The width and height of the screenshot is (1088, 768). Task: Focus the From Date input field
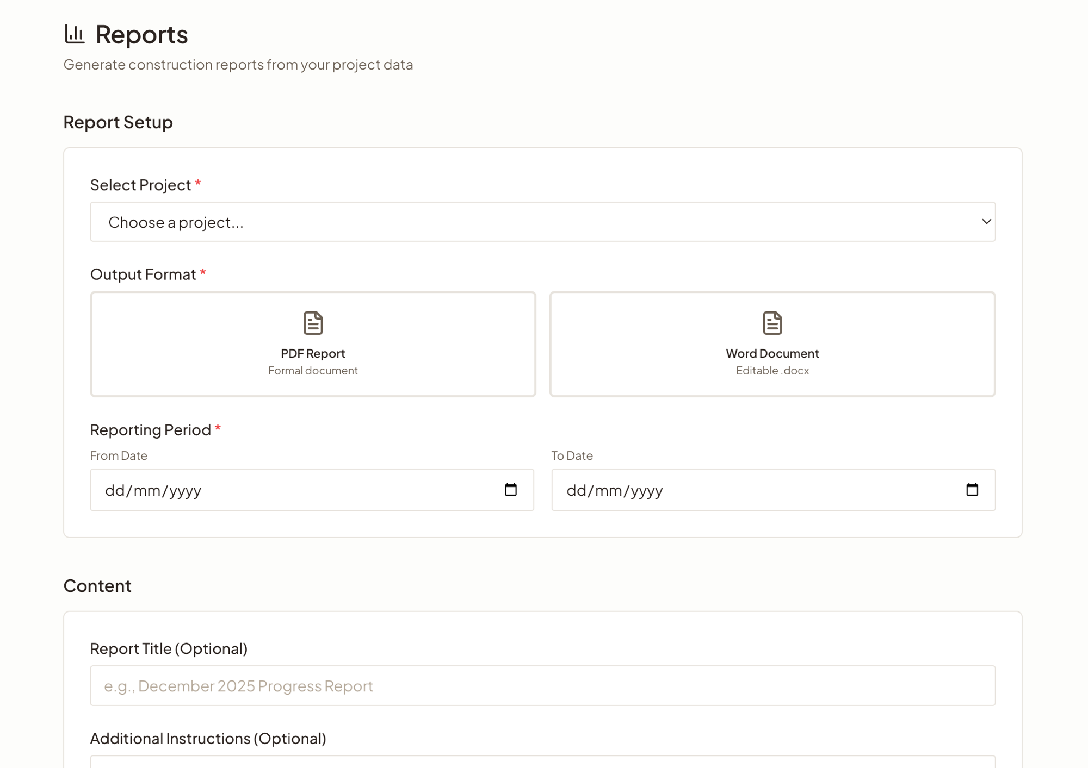pyautogui.click(x=312, y=490)
